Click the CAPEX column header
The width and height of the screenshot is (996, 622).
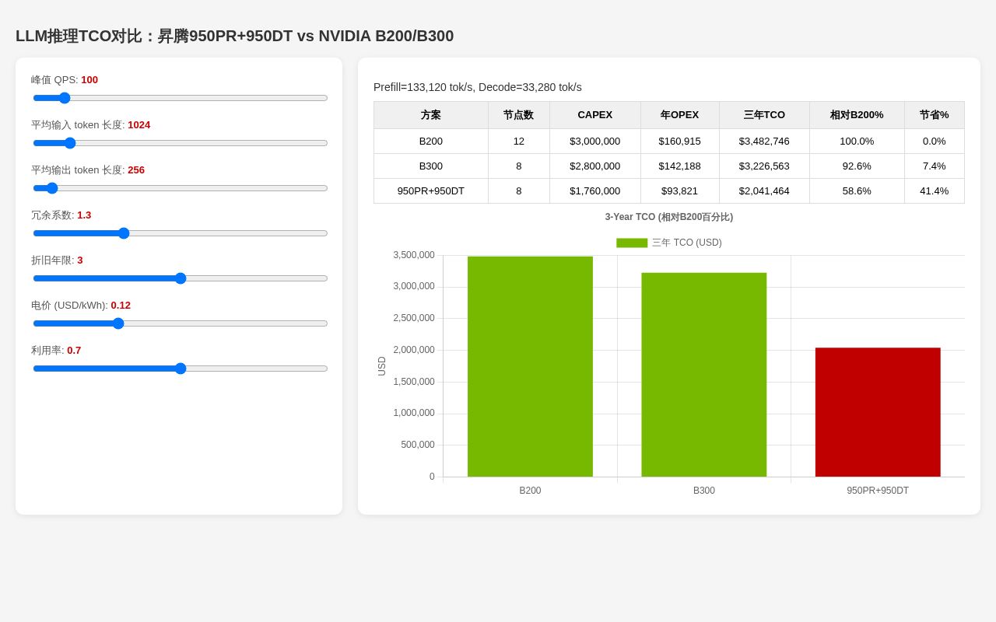(x=595, y=115)
